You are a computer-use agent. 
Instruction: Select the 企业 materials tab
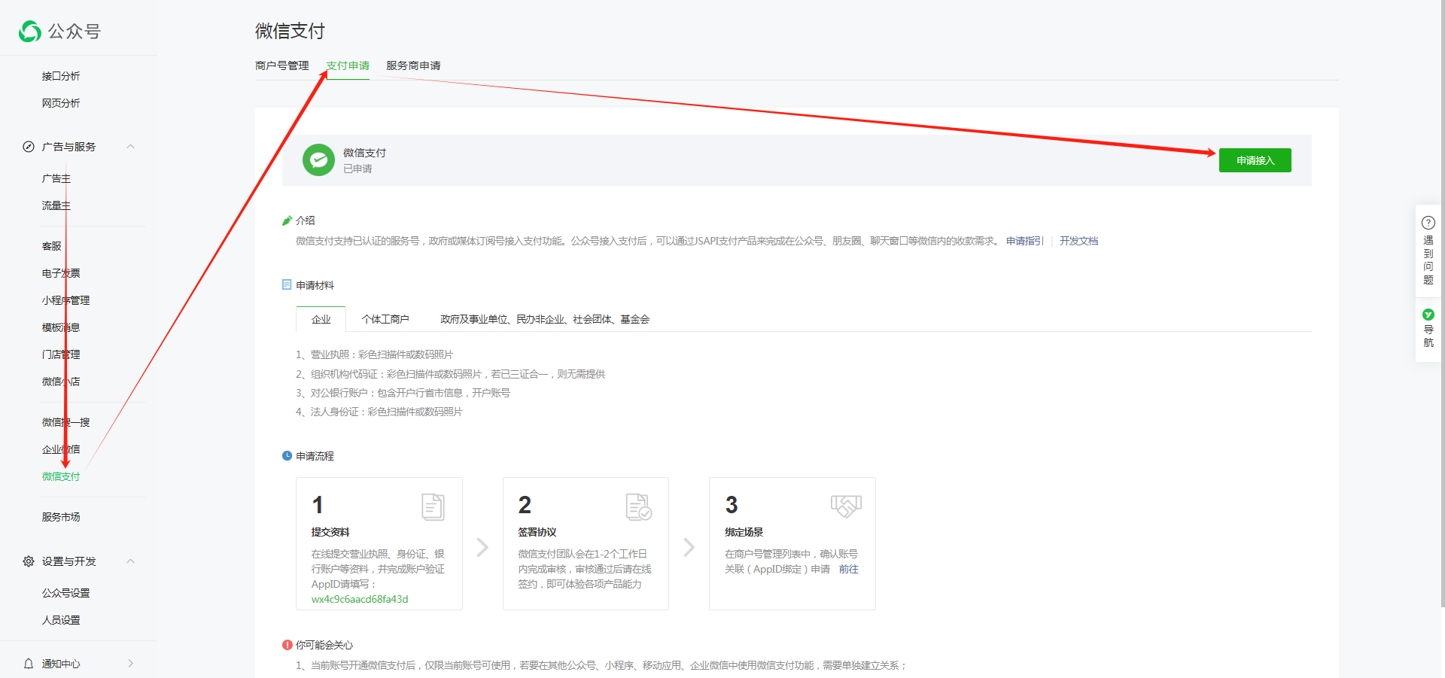coord(321,319)
